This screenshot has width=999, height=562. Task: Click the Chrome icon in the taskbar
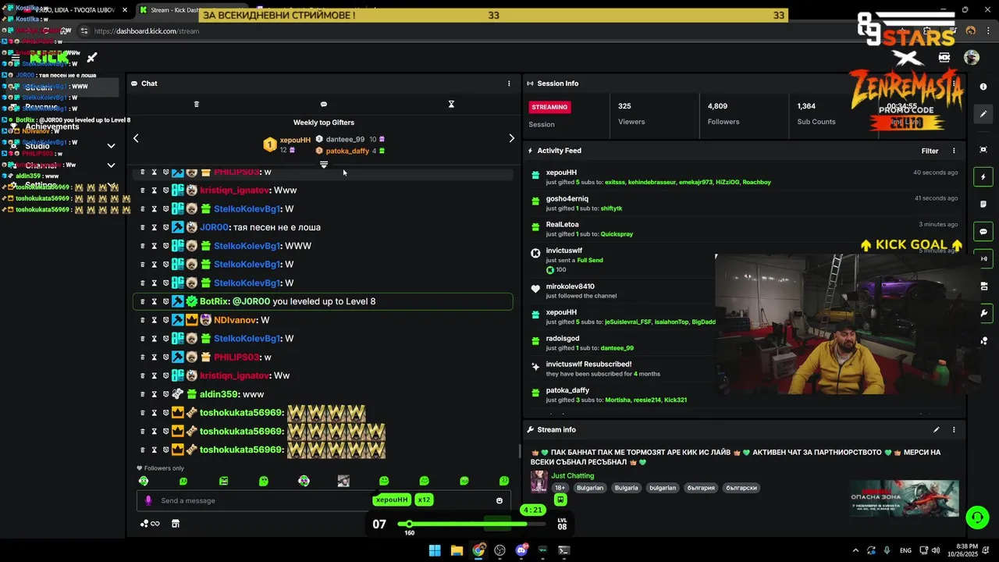pos(478,550)
